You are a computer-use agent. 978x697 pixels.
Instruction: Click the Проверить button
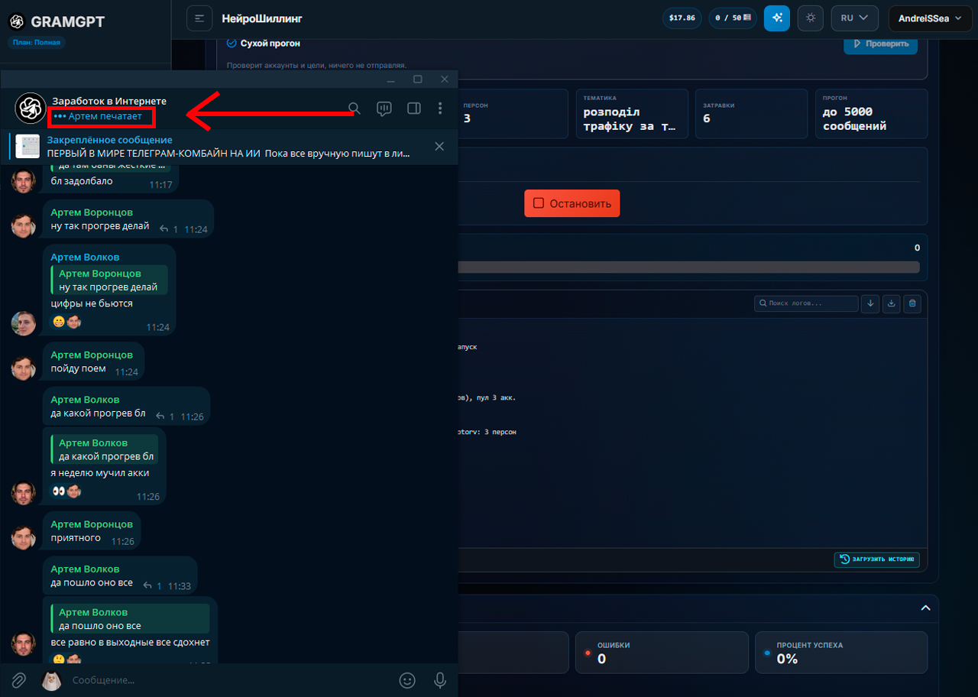pos(881,44)
